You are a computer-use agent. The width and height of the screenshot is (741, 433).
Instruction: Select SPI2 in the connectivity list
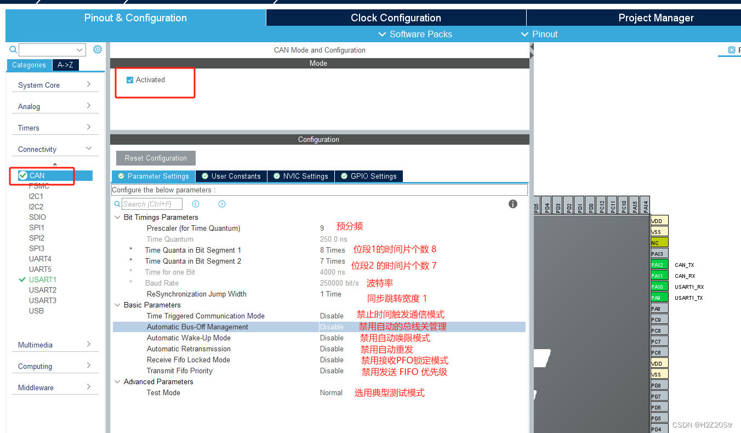pos(37,238)
